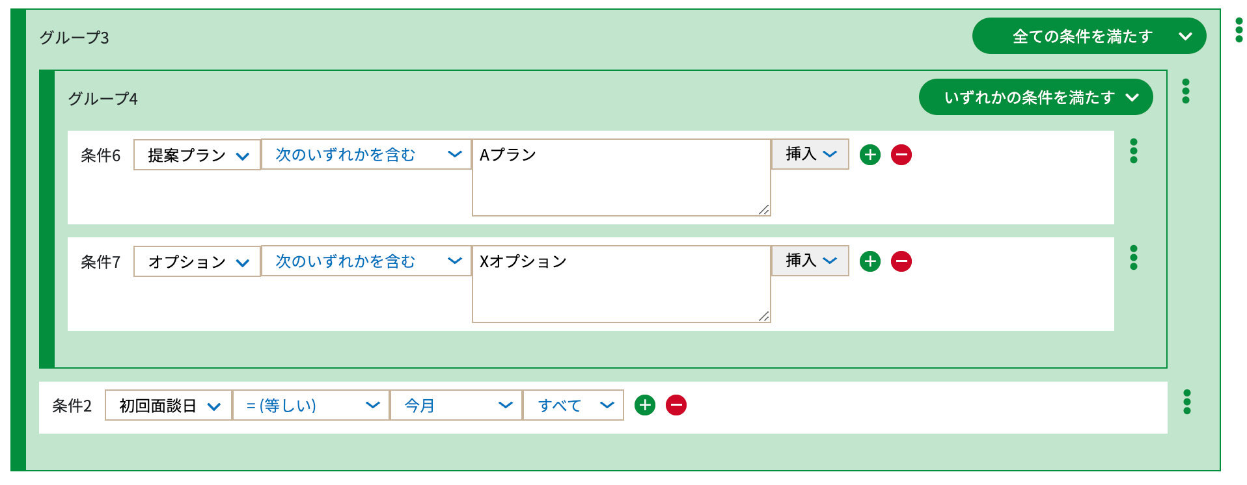Click the text area containing Xオプション
1247x485 pixels.
[x=622, y=284]
